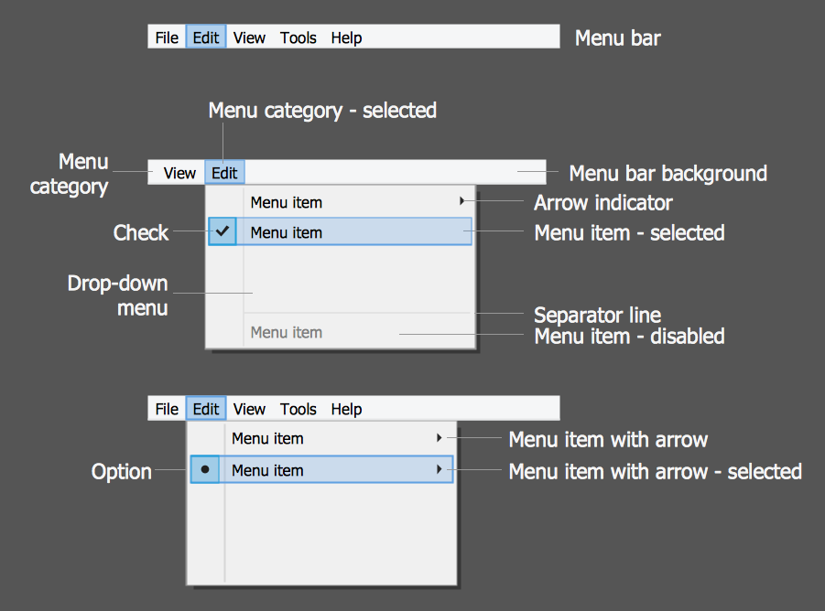Click Help in the bottom menu bar
This screenshot has height=611, width=825.
click(x=346, y=409)
